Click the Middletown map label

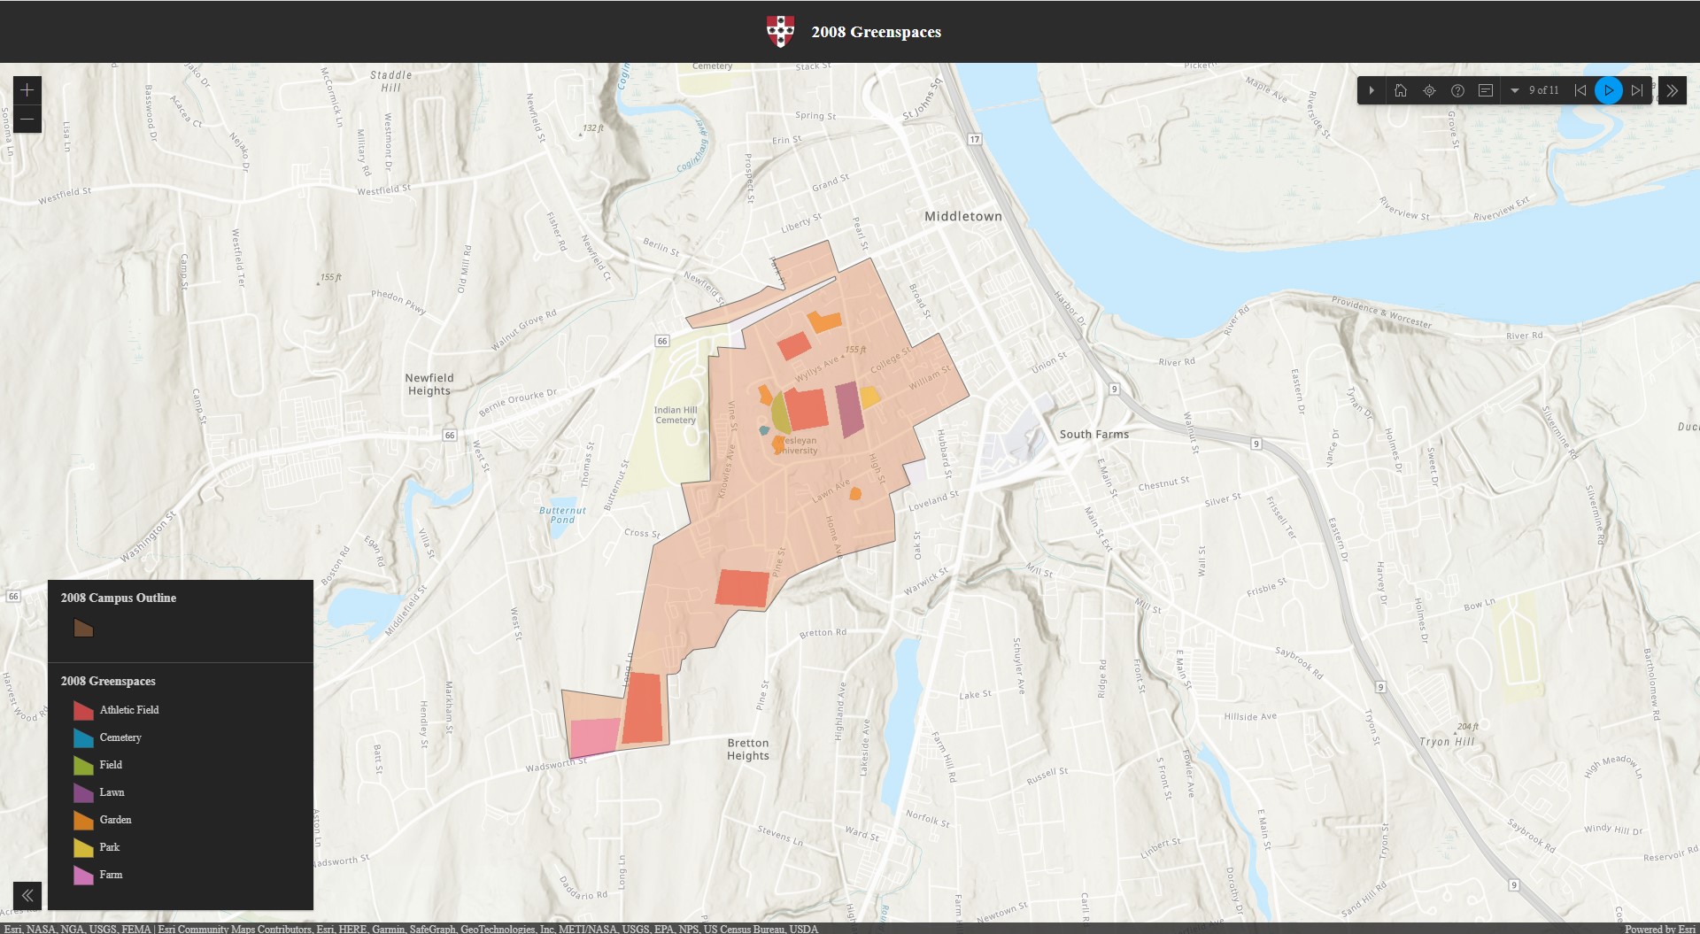coord(963,216)
